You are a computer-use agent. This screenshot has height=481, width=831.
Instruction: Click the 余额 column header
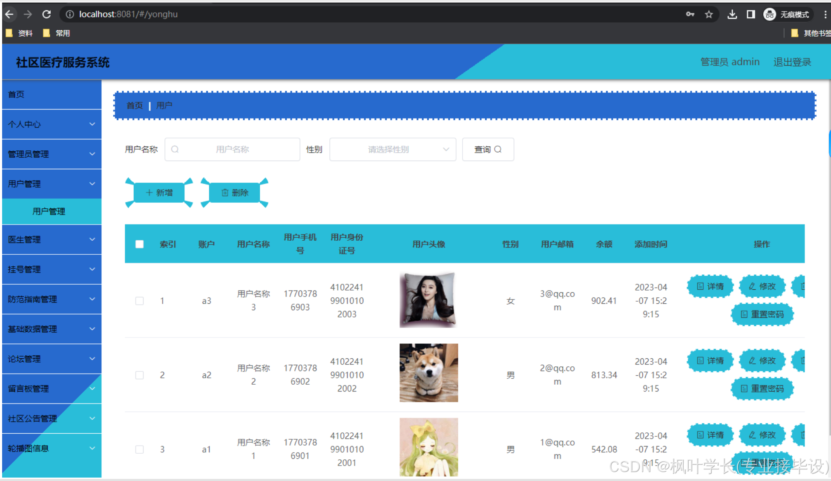[x=604, y=244]
